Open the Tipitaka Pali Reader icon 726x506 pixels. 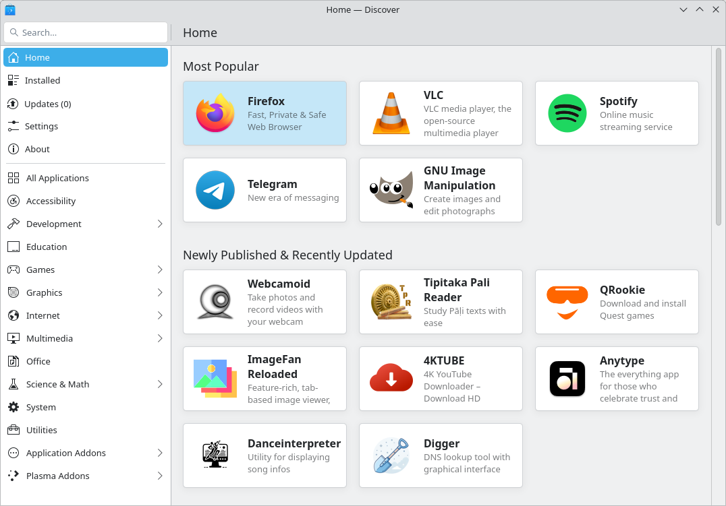[391, 302]
